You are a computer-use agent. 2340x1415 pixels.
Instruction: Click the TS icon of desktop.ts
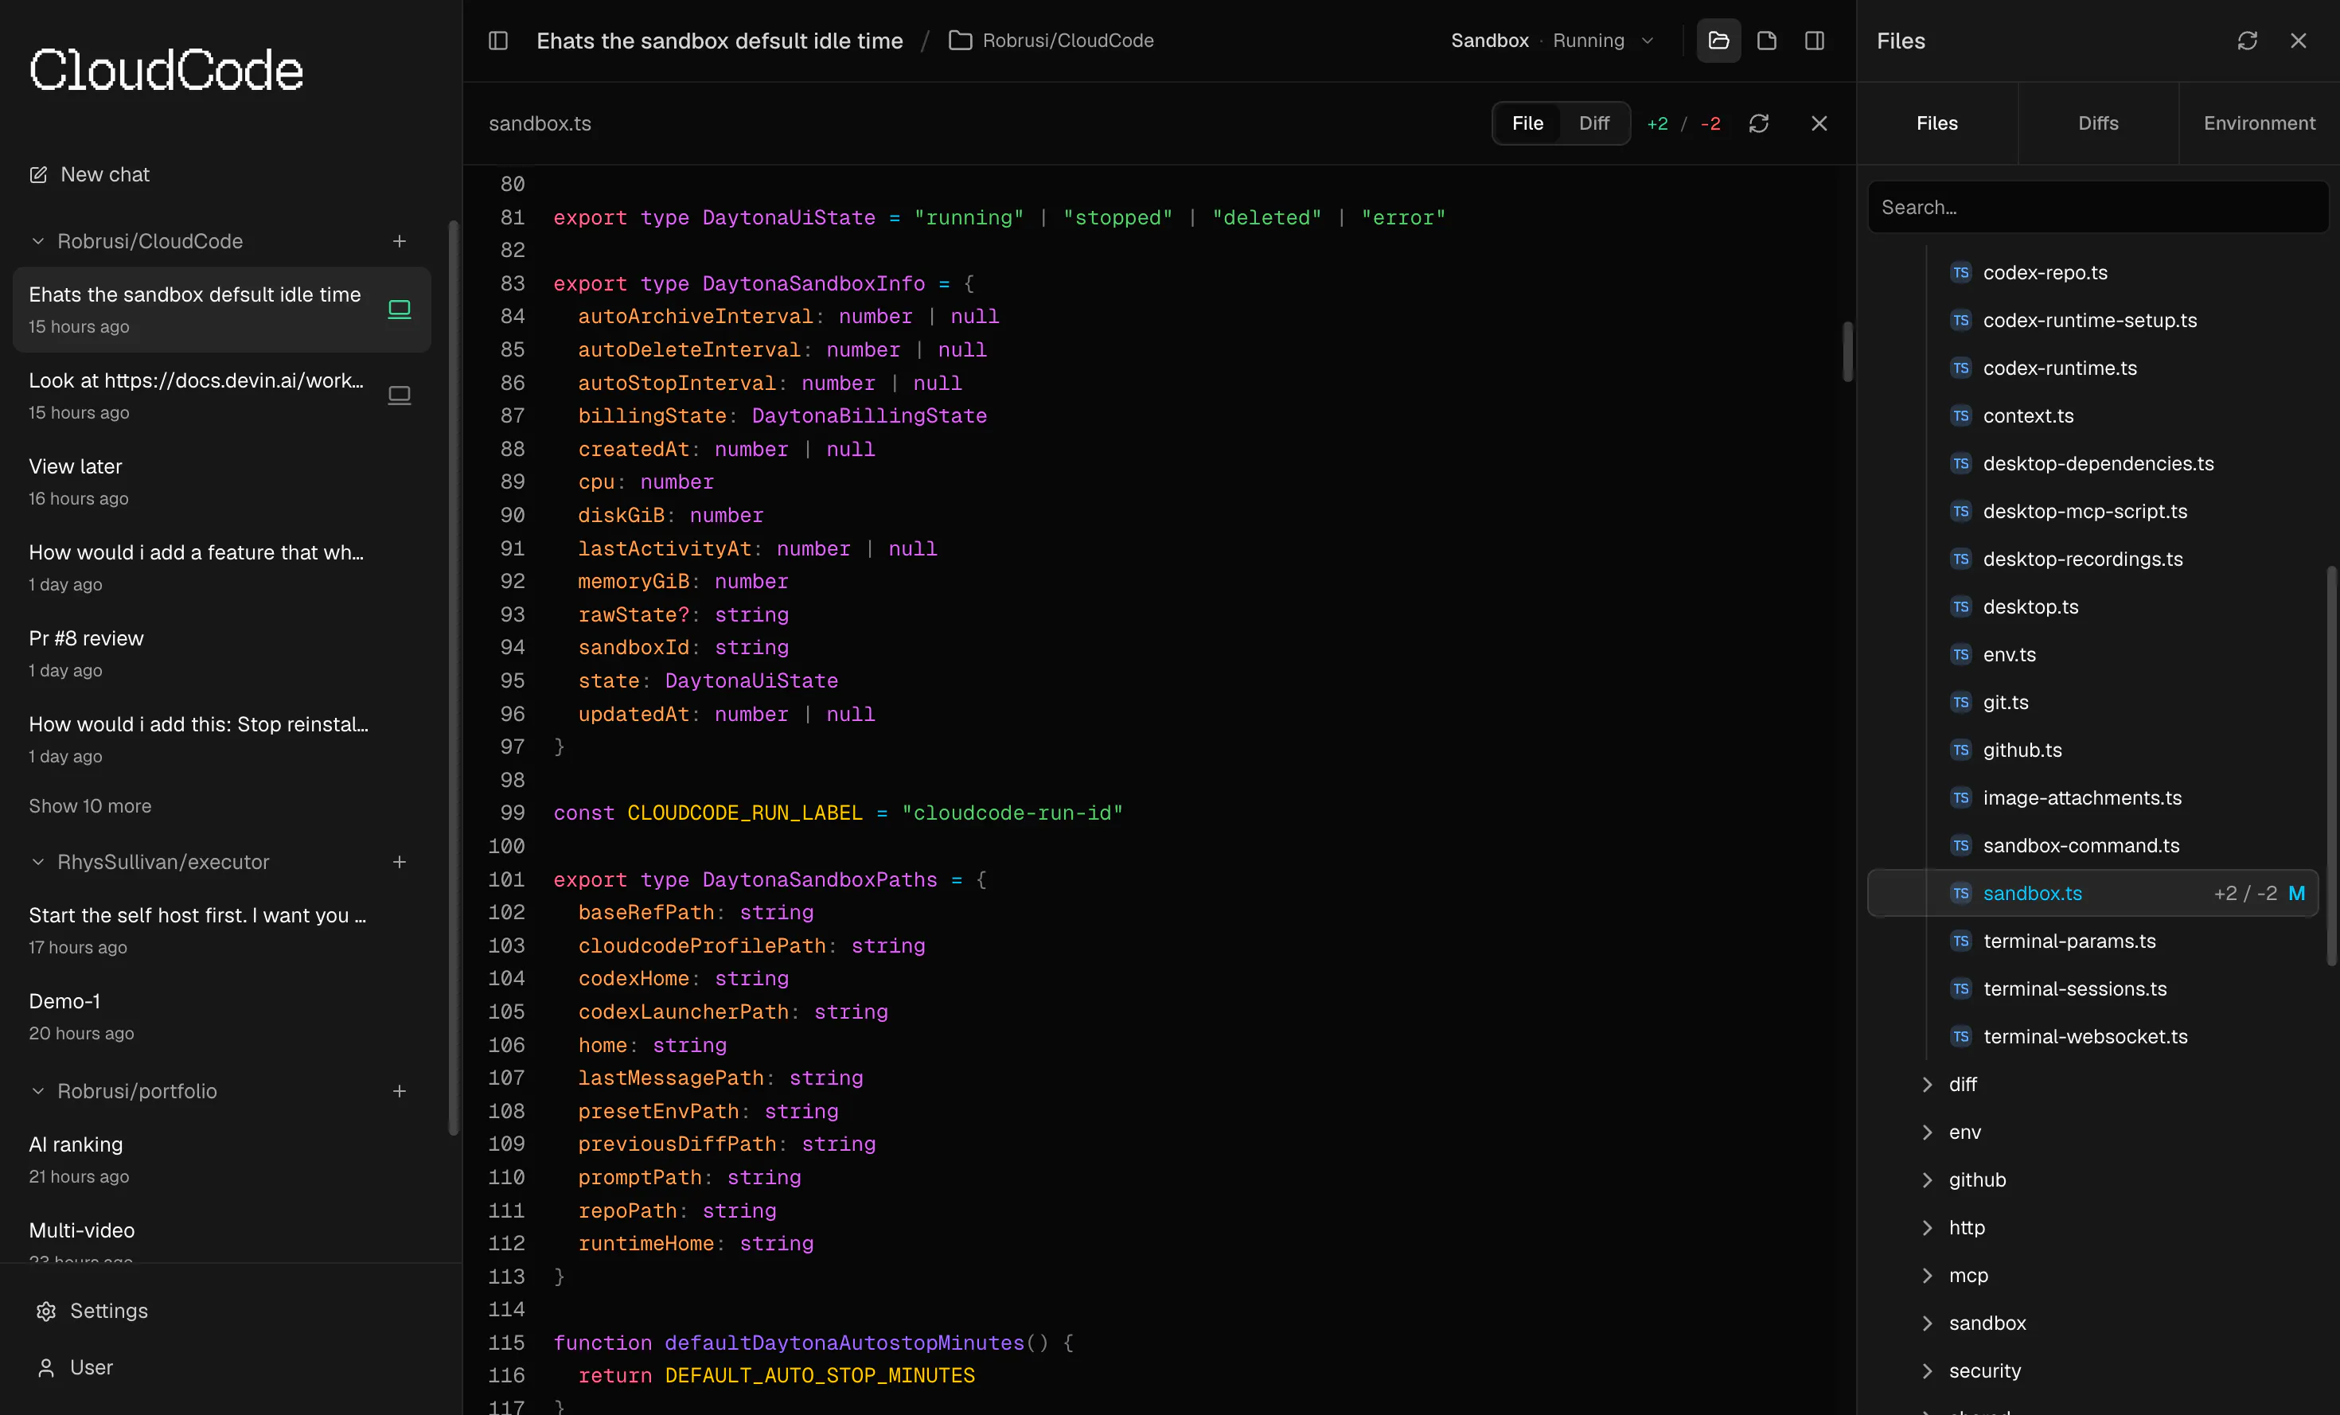click(1960, 607)
